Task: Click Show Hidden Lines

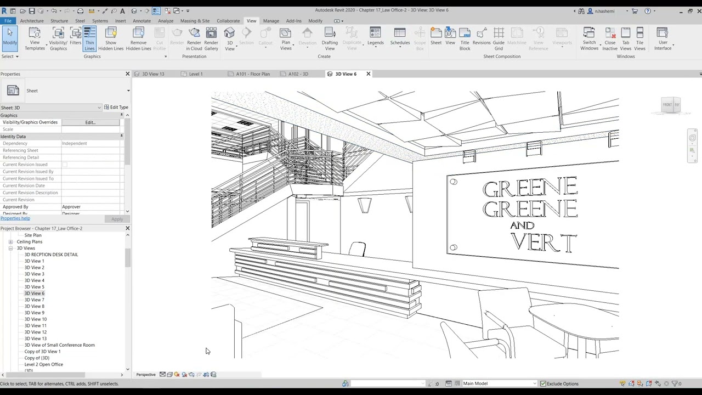Action: (x=111, y=39)
